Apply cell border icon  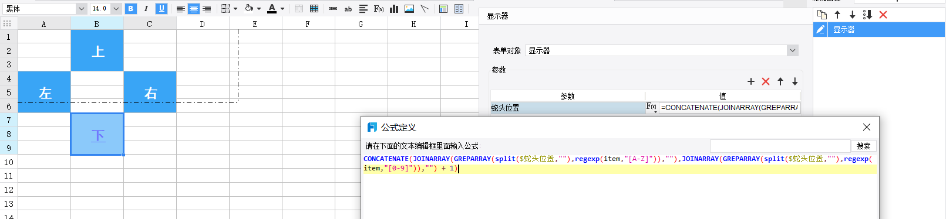coord(225,9)
